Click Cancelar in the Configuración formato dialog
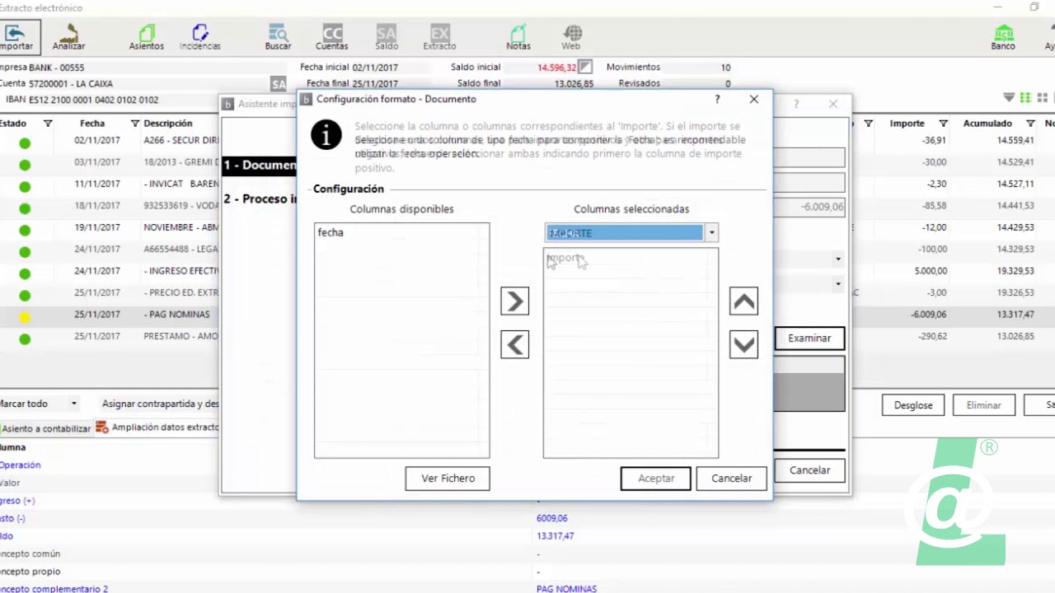Screen dimensions: 1055x593 731,479
